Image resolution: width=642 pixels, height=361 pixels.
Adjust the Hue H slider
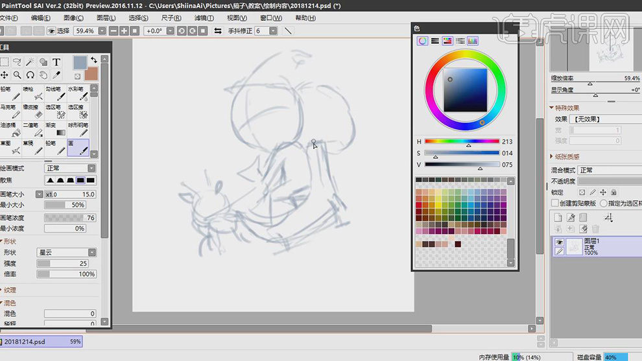tap(462, 141)
